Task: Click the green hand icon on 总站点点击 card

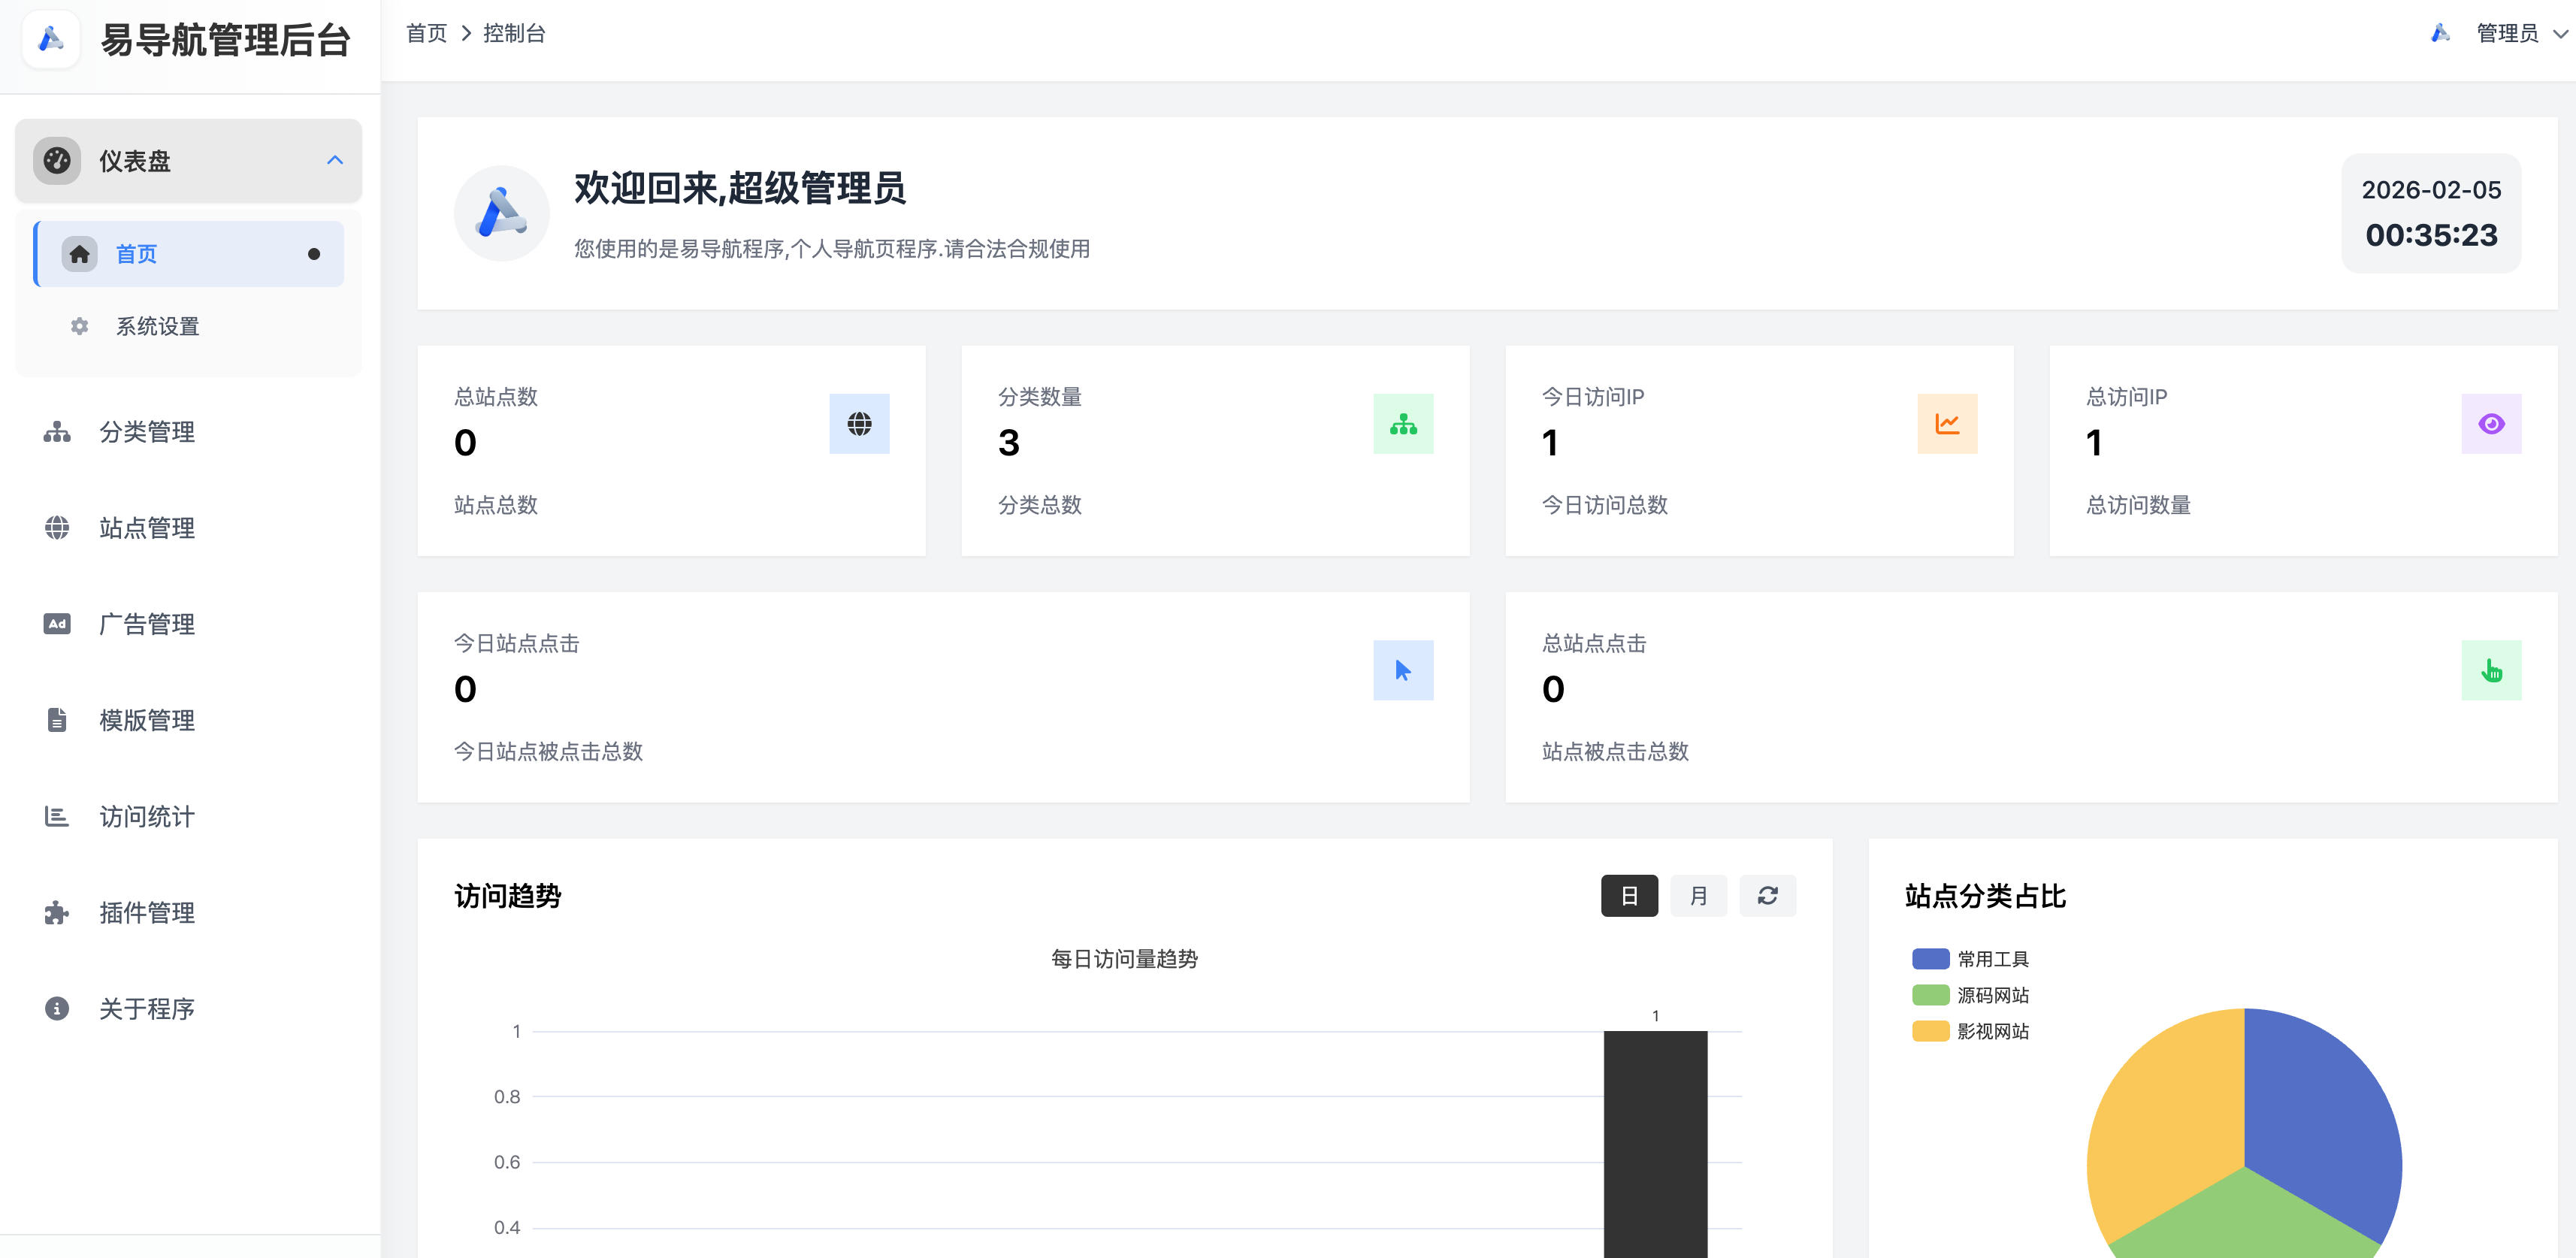Action: pyautogui.click(x=2491, y=670)
